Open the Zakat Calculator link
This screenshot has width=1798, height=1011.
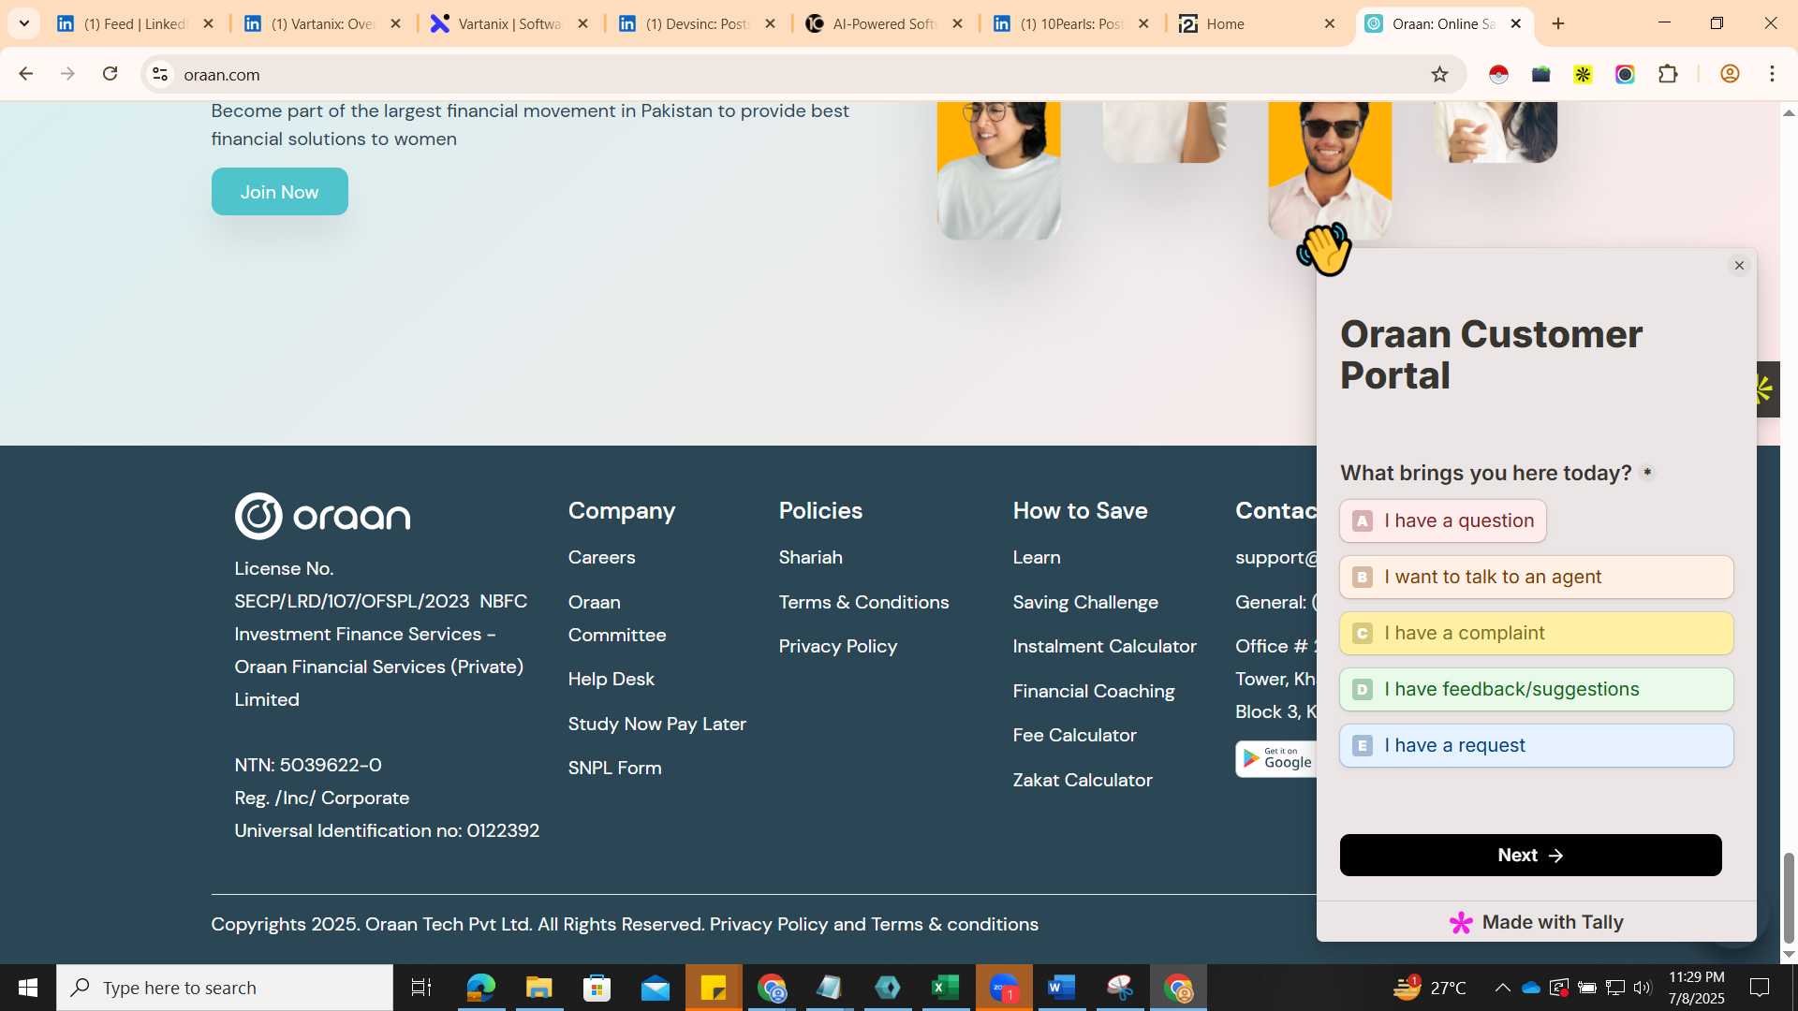[x=1083, y=780]
